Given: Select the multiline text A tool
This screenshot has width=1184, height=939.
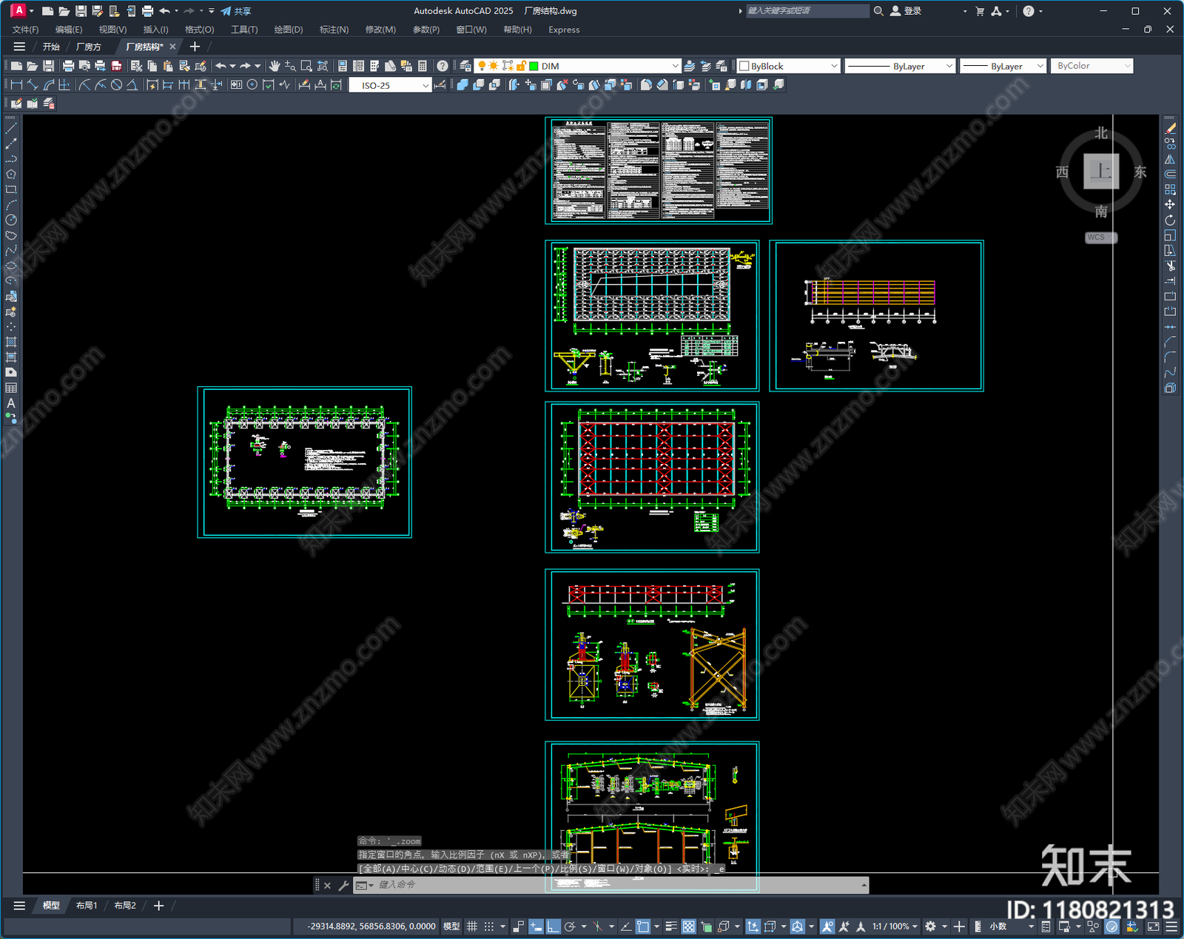Looking at the screenshot, I should 11,403.
